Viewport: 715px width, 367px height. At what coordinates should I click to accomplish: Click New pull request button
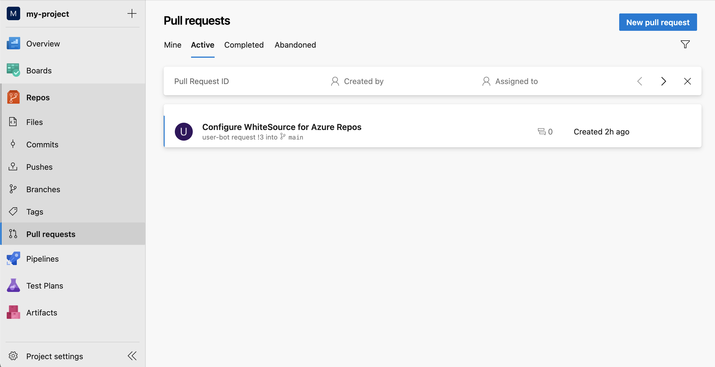coord(658,22)
